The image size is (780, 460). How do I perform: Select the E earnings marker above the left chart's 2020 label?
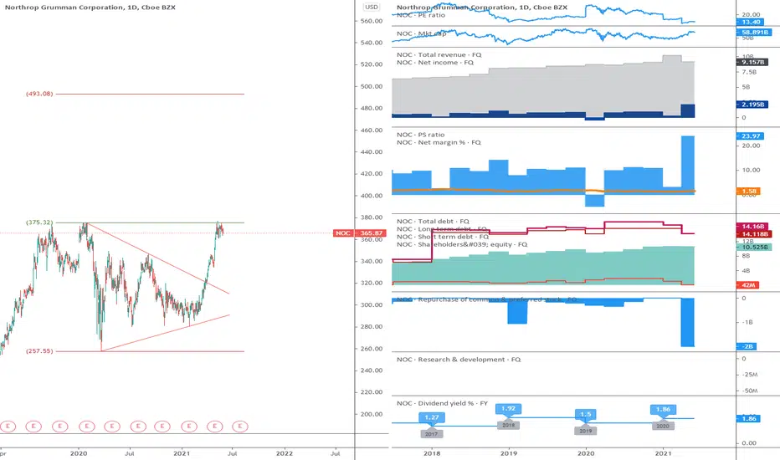(x=86, y=427)
